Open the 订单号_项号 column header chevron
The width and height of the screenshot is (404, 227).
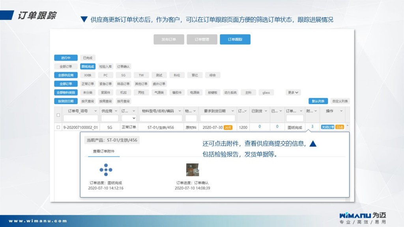point(95,111)
